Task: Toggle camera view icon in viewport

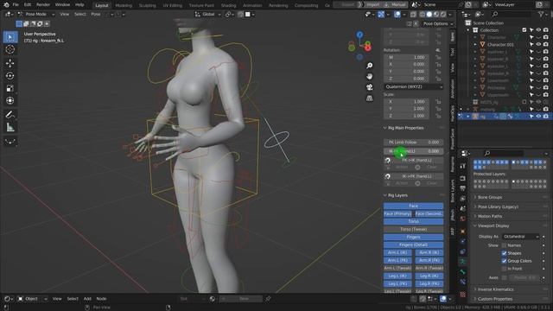Action: point(369,87)
